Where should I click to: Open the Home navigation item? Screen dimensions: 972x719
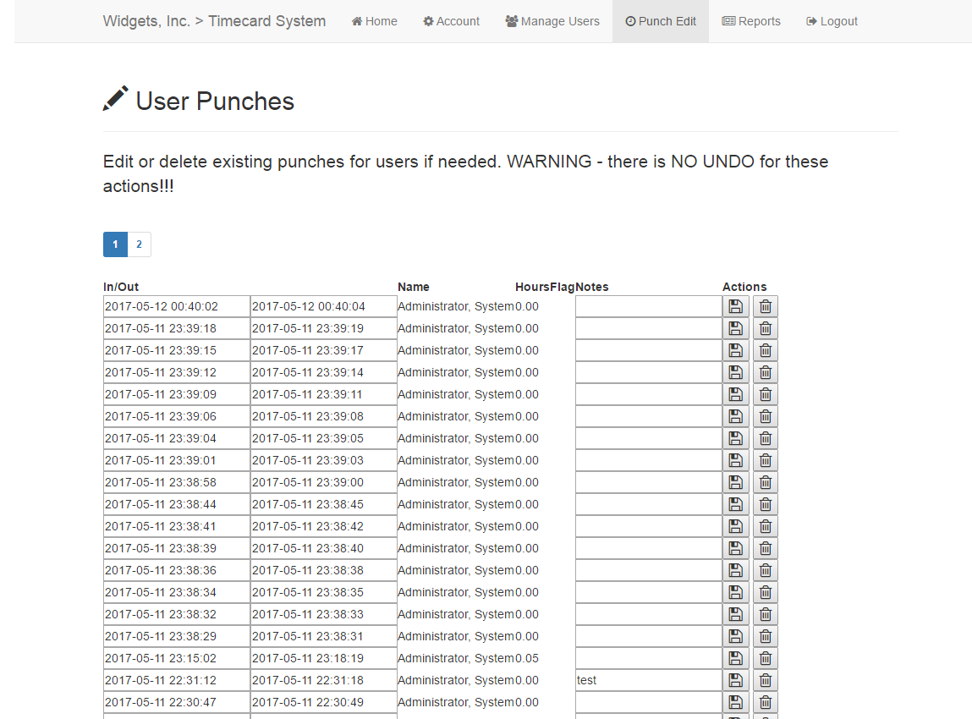pos(374,21)
